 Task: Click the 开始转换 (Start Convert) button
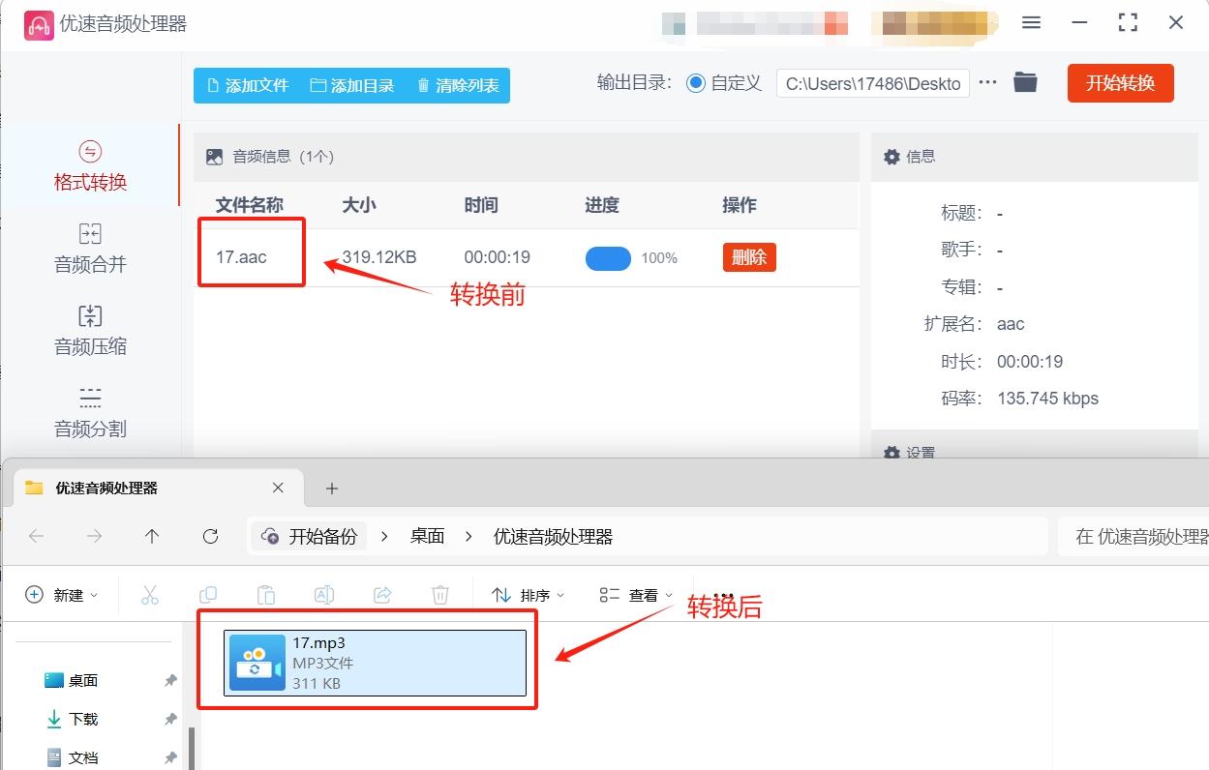[x=1120, y=82]
